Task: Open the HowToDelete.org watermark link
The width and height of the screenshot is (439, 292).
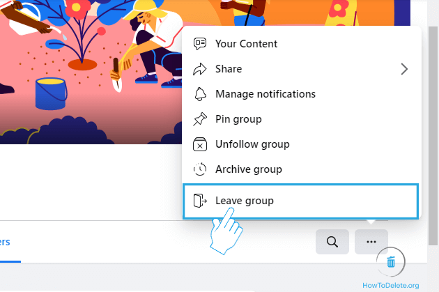Action: click(391, 285)
